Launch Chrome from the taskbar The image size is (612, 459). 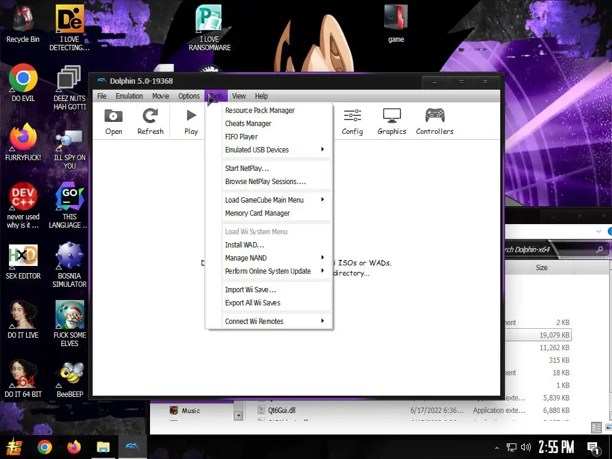point(44,447)
